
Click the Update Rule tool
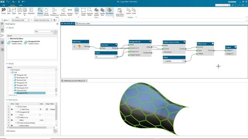point(102,12)
